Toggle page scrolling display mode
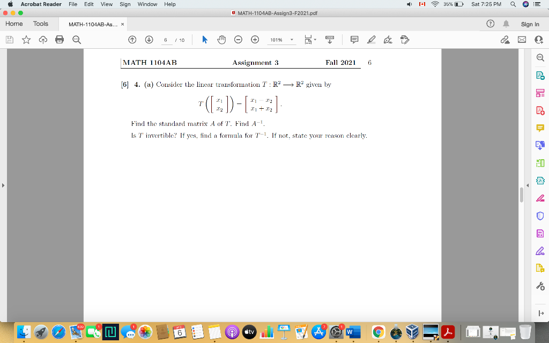 click(330, 40)
